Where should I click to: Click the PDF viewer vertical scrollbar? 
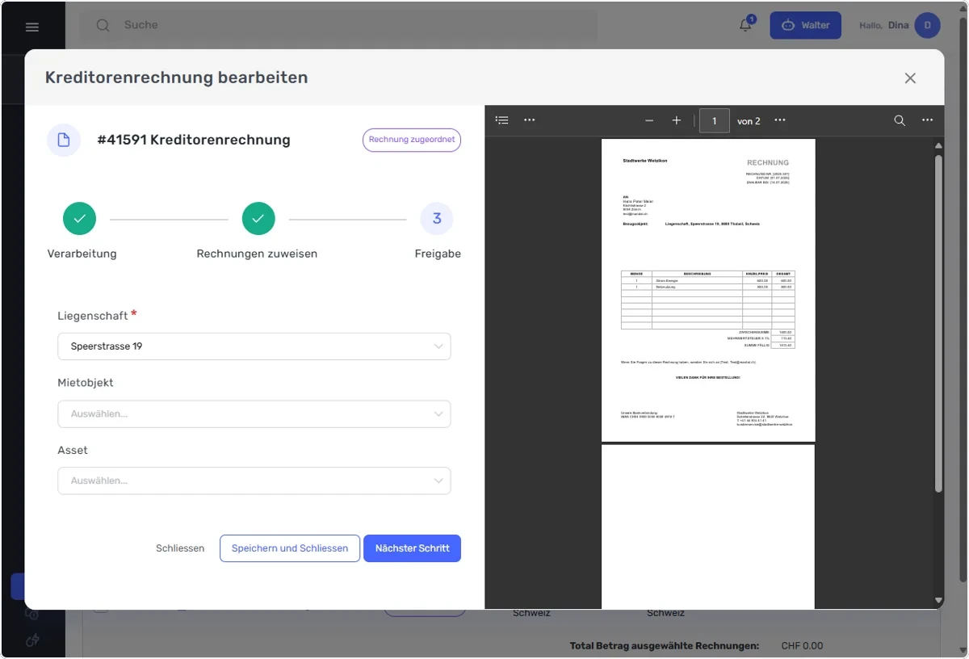pos(938,323)
